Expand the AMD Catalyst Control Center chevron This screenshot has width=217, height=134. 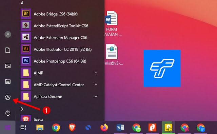click(96, 84)
